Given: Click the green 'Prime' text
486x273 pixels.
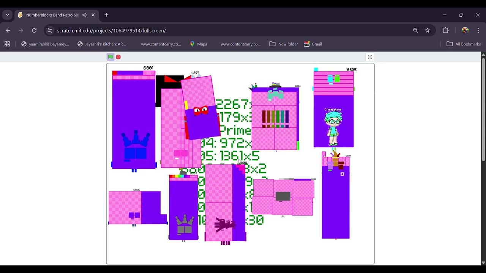Looking at the screenshot, I should coord(235,131).
